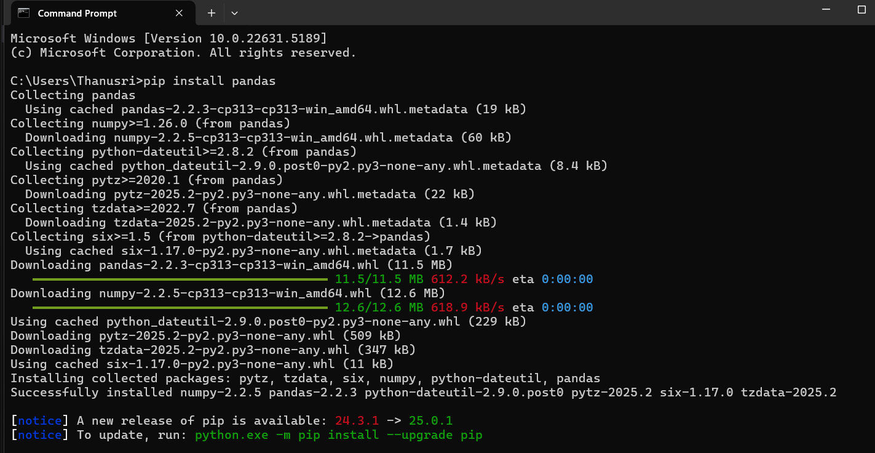Click the numpy download progress bar

pyautogui.click(x=180, y=308)
